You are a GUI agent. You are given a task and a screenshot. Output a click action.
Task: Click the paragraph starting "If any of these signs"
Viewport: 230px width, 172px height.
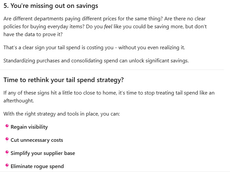click(x=109, y=93)
